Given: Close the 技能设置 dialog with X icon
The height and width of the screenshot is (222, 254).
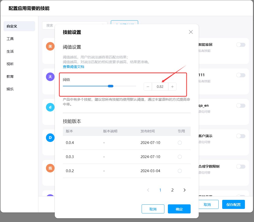Looking at the screenshot, I should [x=191, y=32].
